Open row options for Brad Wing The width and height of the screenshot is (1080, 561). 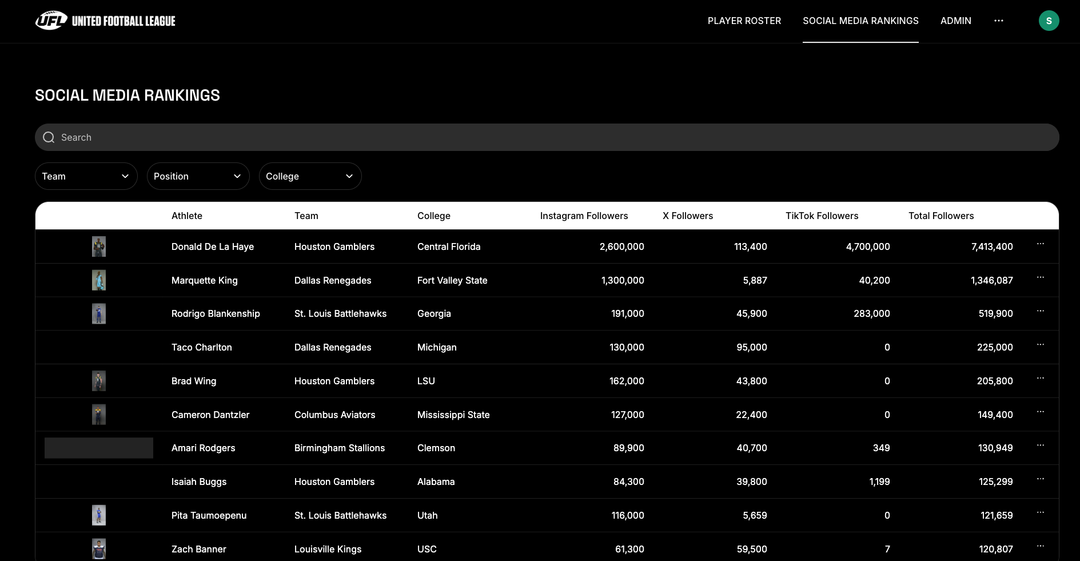[x=1041, y=379]
